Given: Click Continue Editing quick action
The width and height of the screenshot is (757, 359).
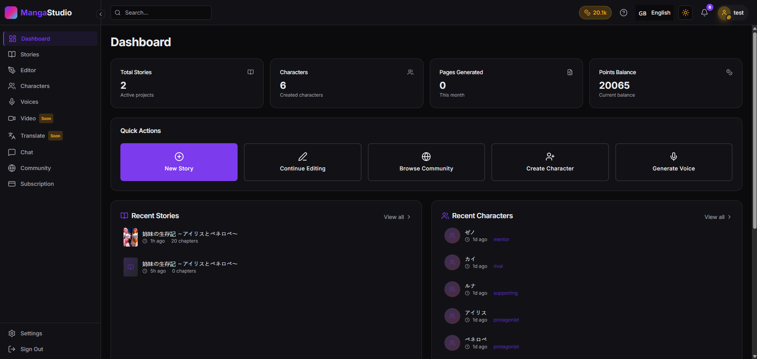Looking at the screenshot, I should [303, 162].
